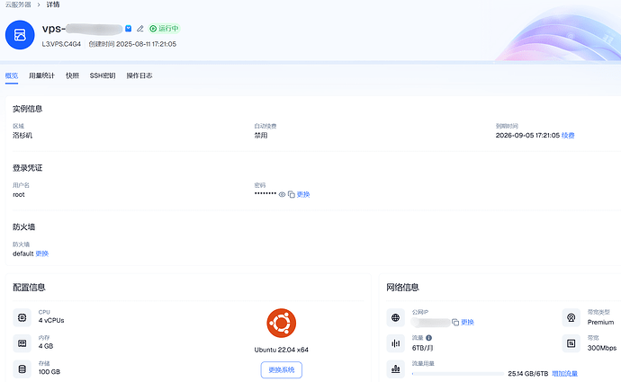Click the auto-renew value 禁用
This screenshot has height=382, width=621.
click(x=261, y=135)
